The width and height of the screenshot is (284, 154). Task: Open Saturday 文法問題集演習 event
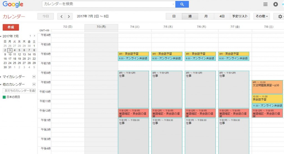click(267, 87)
